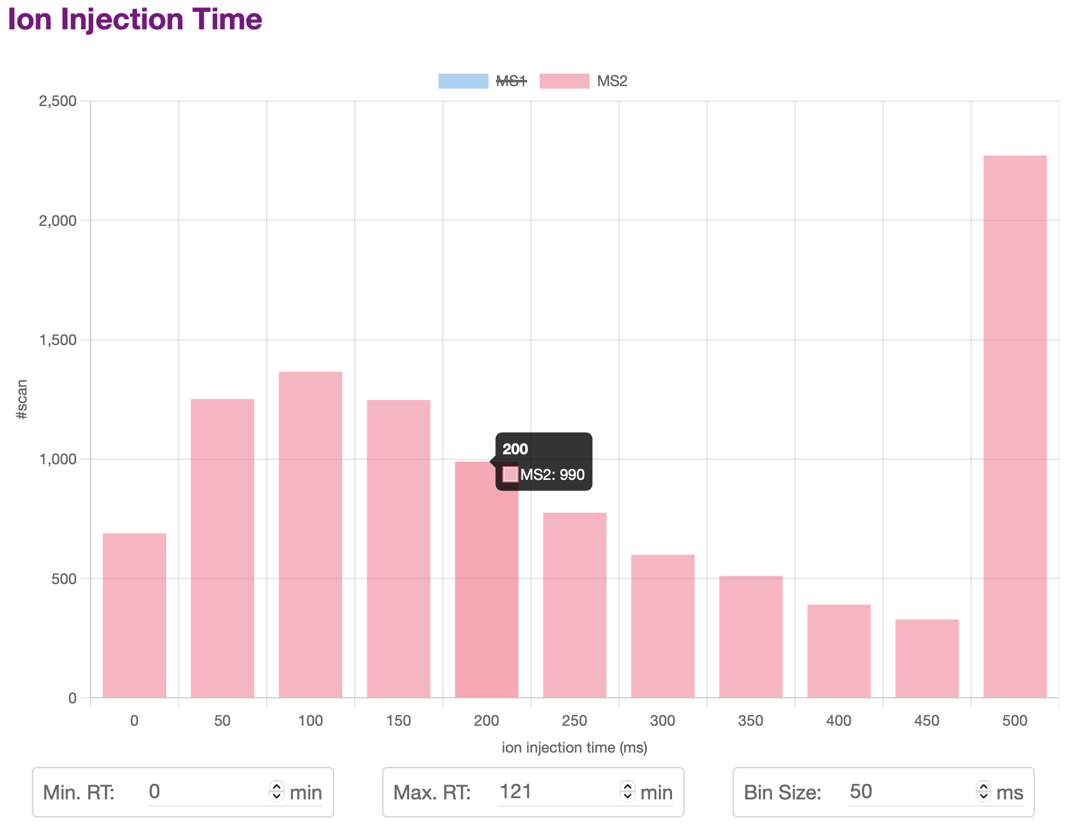
Task: Toggle the MS2 legend series
Action: (611, 81)
